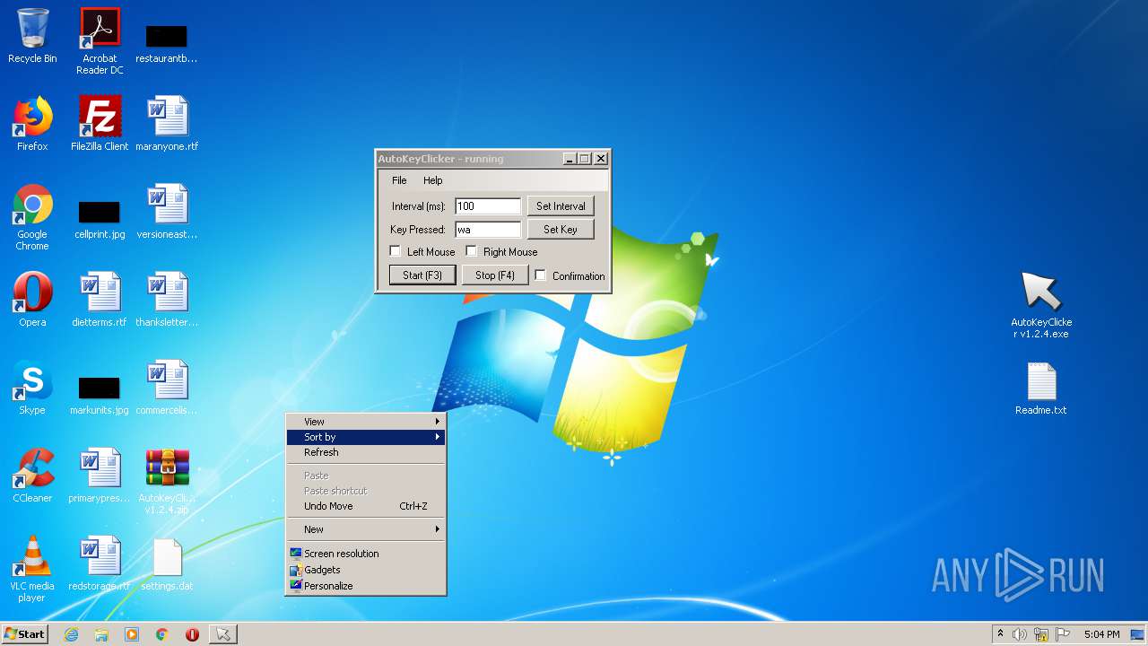Open Chrome from the taskbar
The height and width of the screenshot is (646, 1148).
pos(162,634)
